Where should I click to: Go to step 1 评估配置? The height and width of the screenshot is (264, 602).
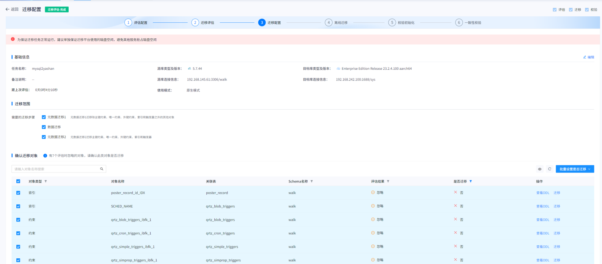tap(136, 22)
